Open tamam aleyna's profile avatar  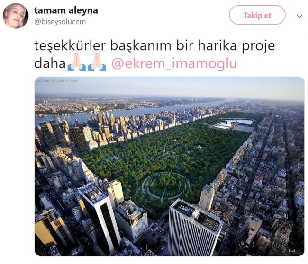pos(16,16)
